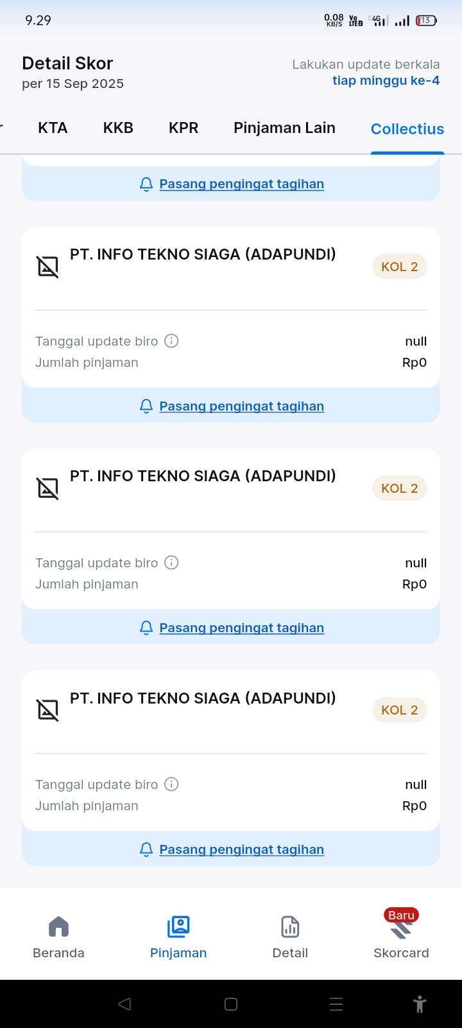This screenshot has width=462, height=1028.
Task: Tap the KOL 2 badge in the topmost ADAPUNDI card
Action: coord(399,267)
